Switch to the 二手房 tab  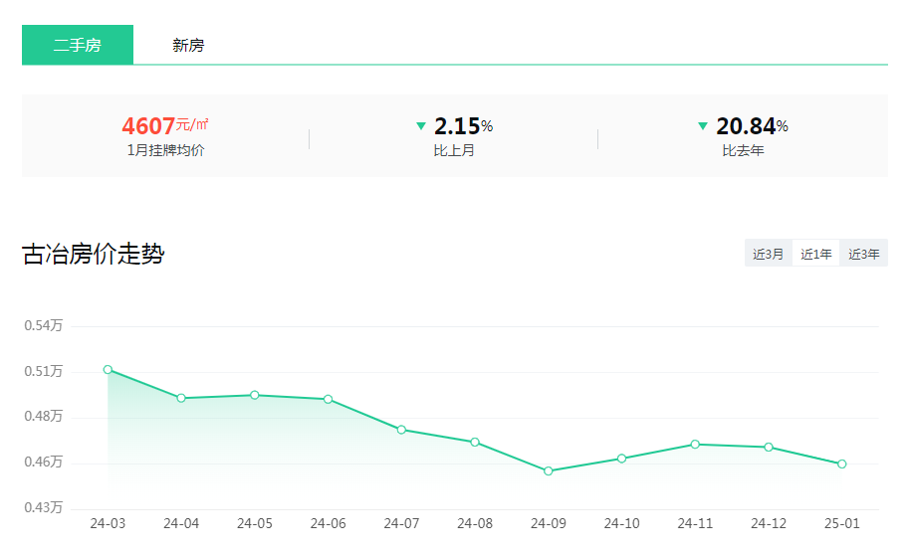coord(78,45)
